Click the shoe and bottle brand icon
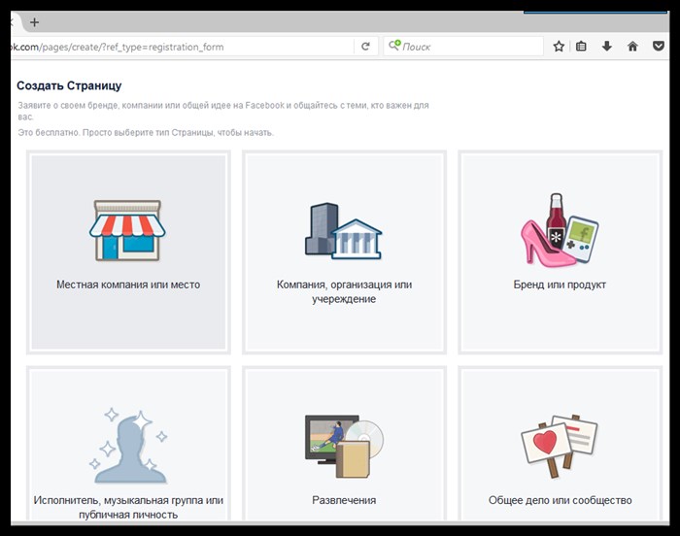The height and width of the screenshot is (536, 680). (x=560, y=230)
